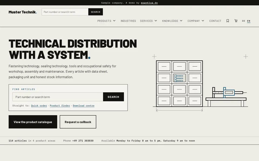Open the Contact nav item

click(x=215, y=21)
